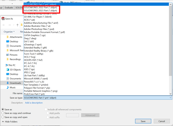Open Pictures in navigation pane
The image size is (173, 126).
pos(12,55)
